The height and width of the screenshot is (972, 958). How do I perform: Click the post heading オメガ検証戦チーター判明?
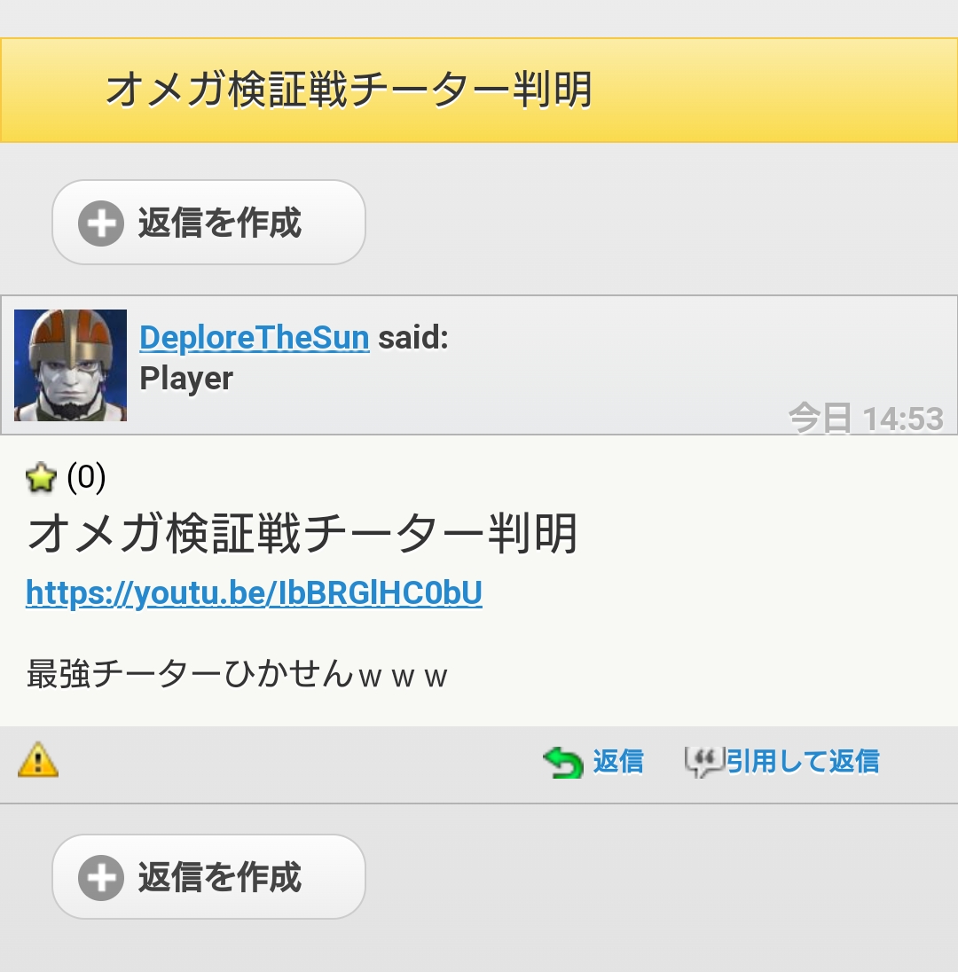point(302,534)
